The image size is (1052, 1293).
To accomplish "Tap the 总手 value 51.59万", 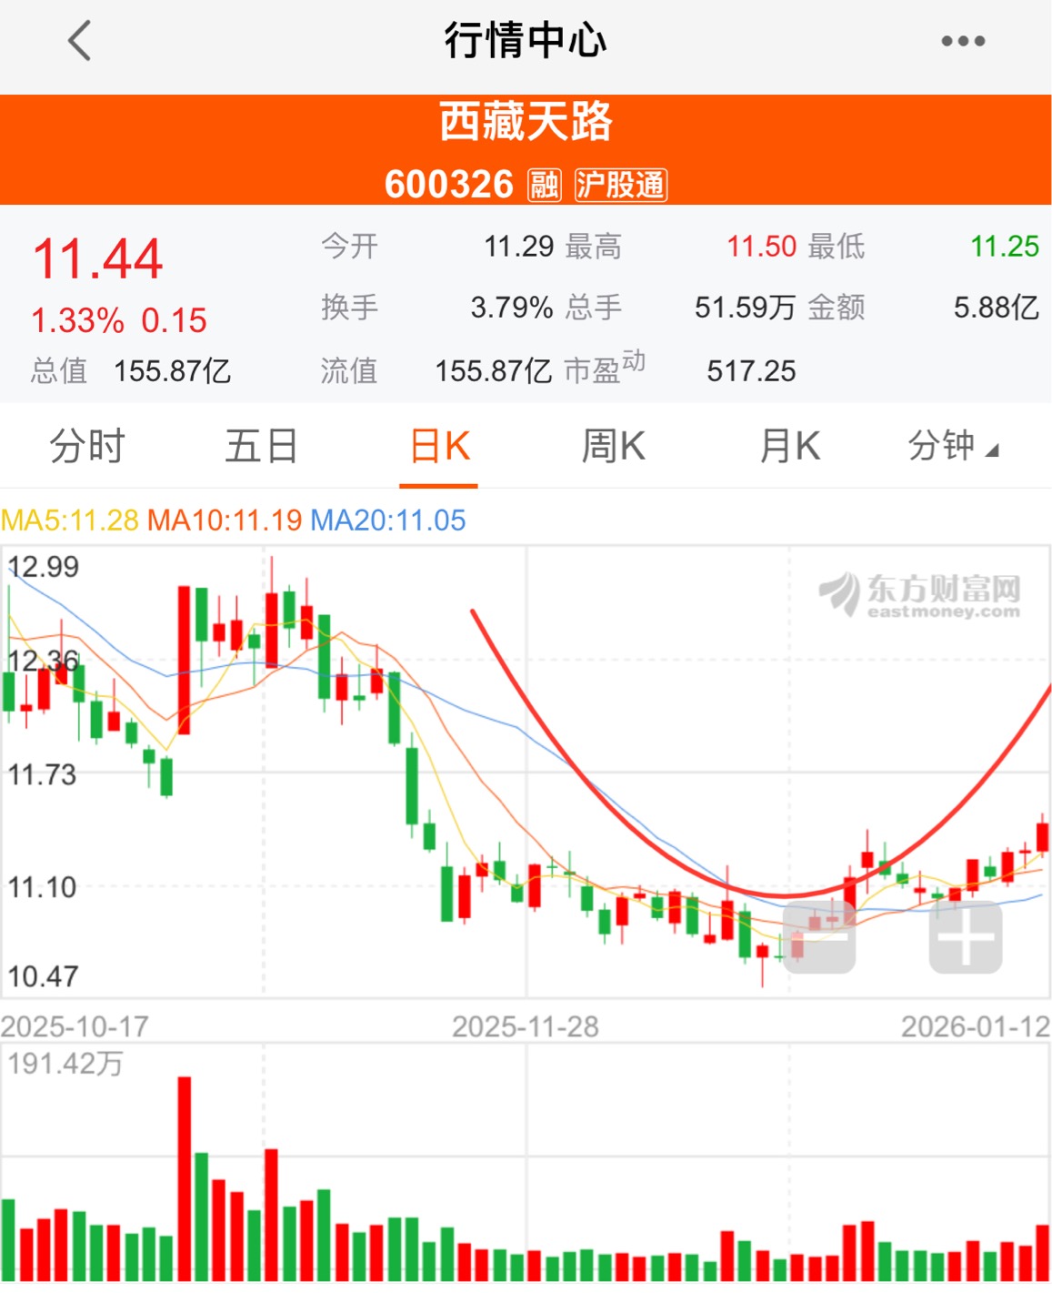I will [x=746, y=308].
